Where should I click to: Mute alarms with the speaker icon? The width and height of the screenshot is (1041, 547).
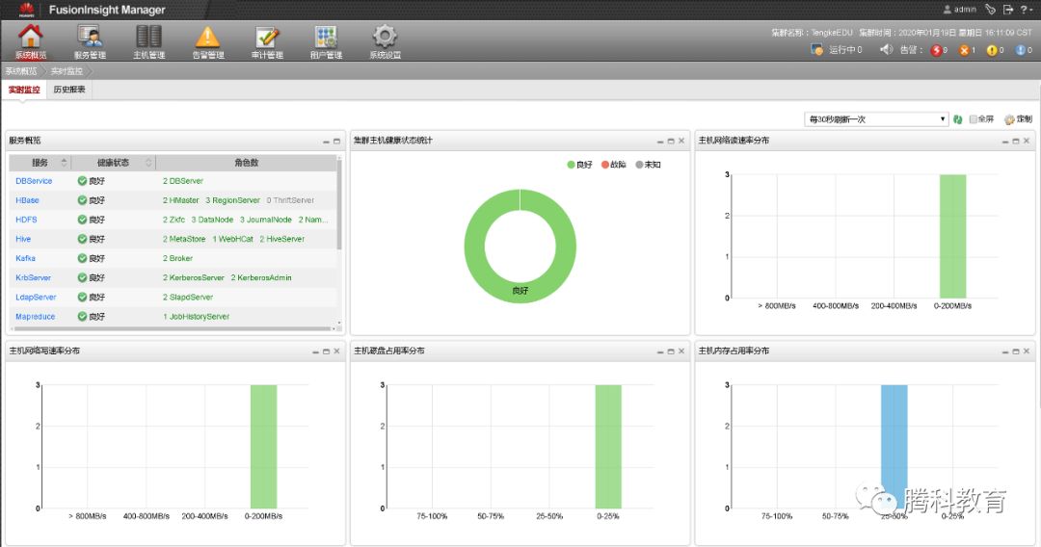pyautogui.click(x=887, y=49)
